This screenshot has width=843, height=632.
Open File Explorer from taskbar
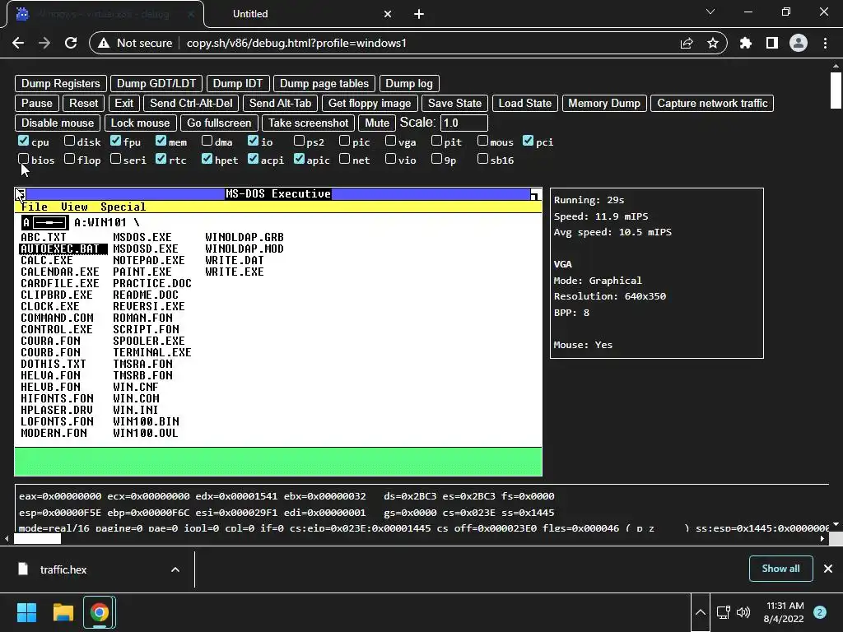pyautogui.click(x=63, y=612)
